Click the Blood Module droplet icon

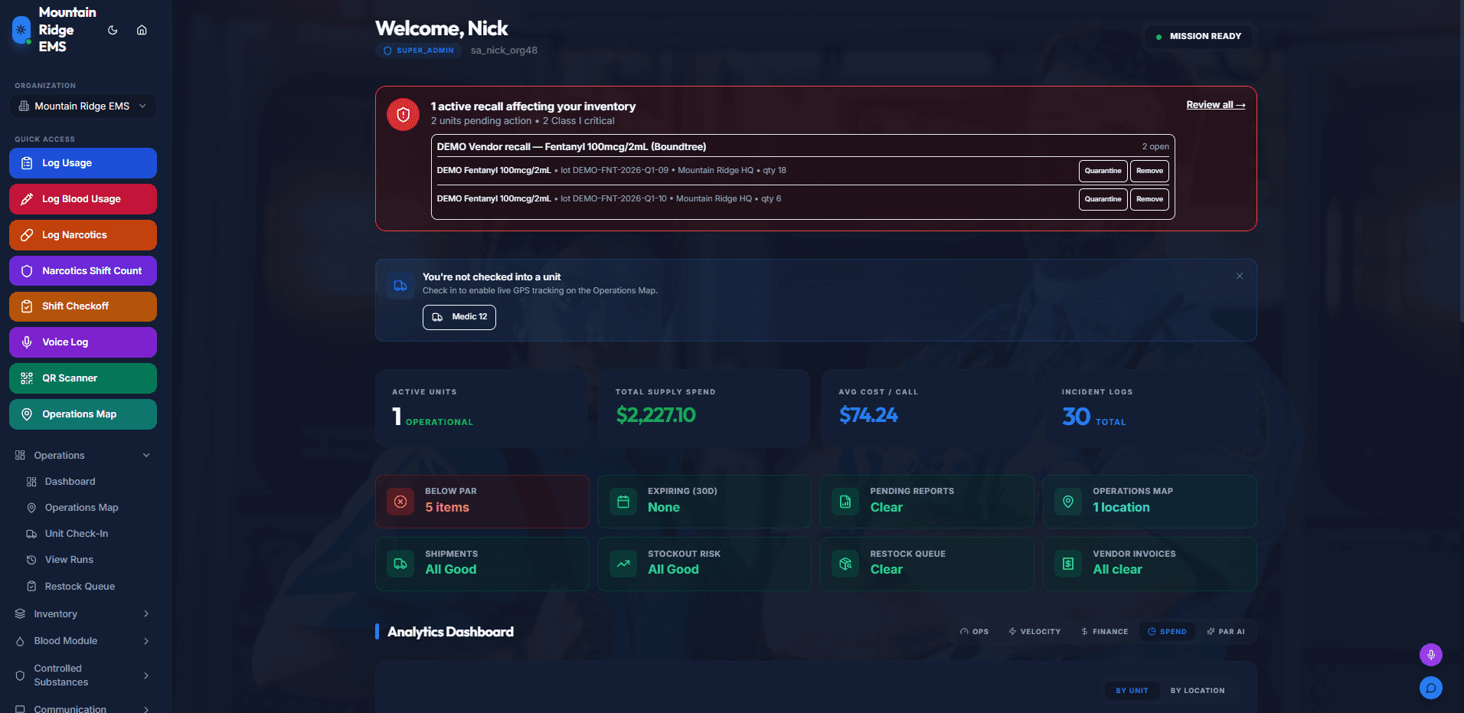click(x=21, y=641)
